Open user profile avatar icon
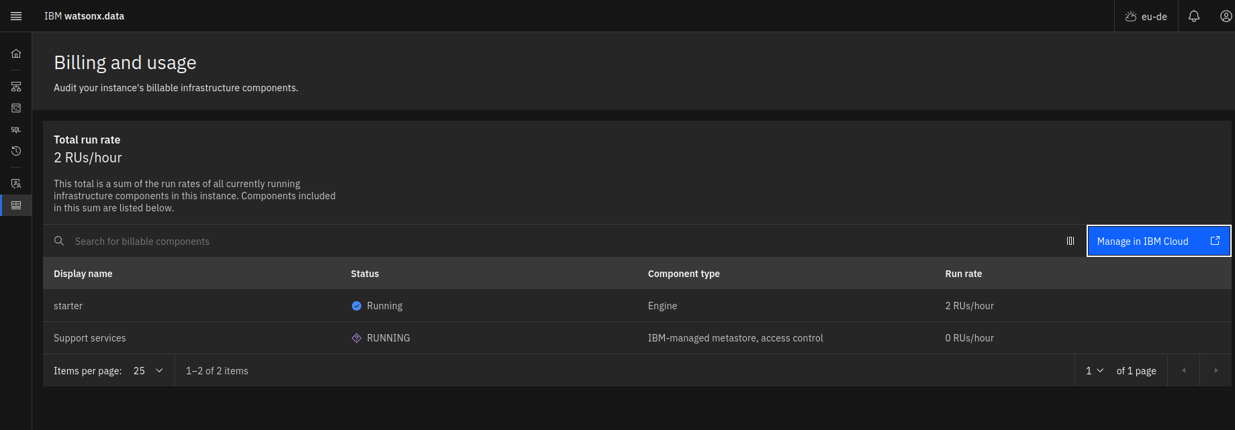This screenshot has height=430, width=1235. pyautogui.click(x=1226, y=16)
